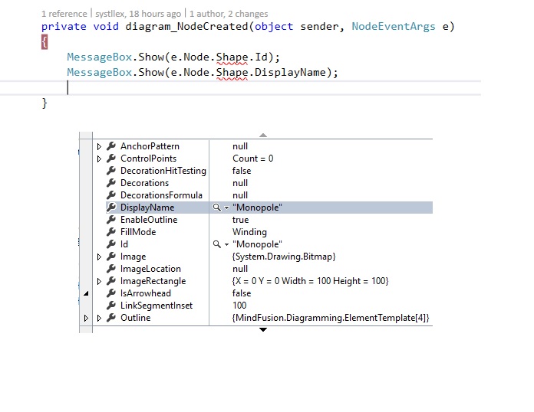534x412 pixels.
Task: Click the wrench icon beside AnchorPattern
Action: [x=111, y=146]
